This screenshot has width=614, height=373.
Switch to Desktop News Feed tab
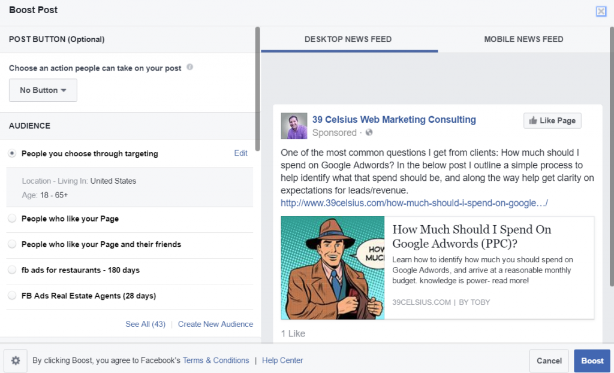tap(348, 39)
